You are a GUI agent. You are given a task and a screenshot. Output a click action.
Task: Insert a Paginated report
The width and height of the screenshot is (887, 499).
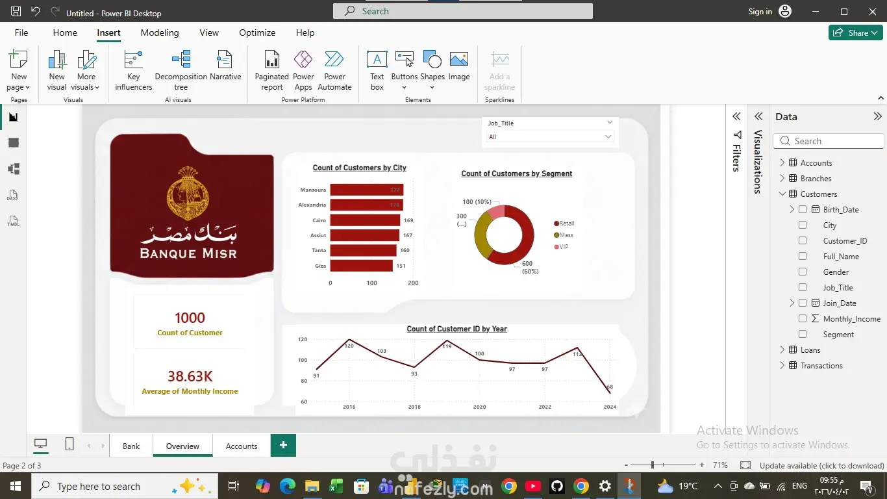(x=272, y=71)
